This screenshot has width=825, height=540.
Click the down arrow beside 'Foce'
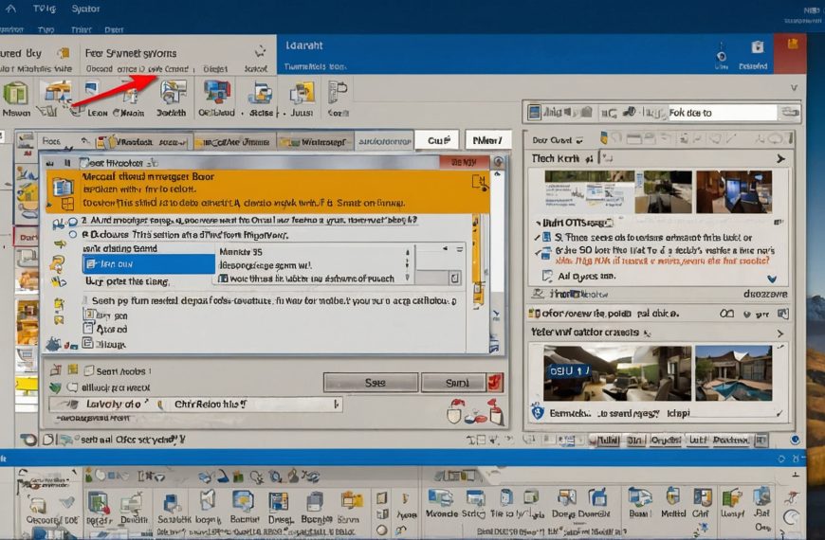(x=84, y=141)
